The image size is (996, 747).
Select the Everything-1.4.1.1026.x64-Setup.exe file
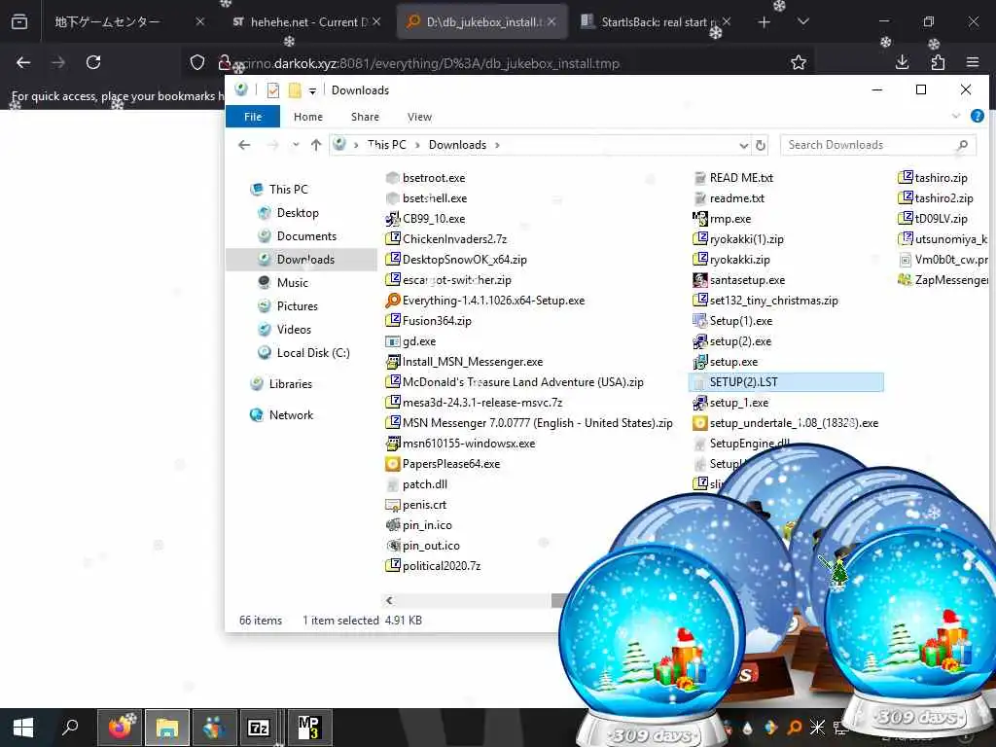coord(485,301)
